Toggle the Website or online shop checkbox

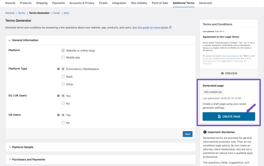pyautogui.click(x=63, y=51)
